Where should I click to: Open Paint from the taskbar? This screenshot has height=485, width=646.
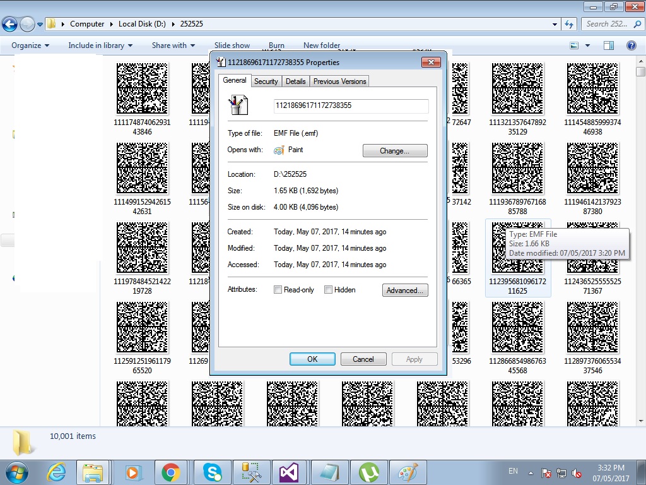click(408, 472)
